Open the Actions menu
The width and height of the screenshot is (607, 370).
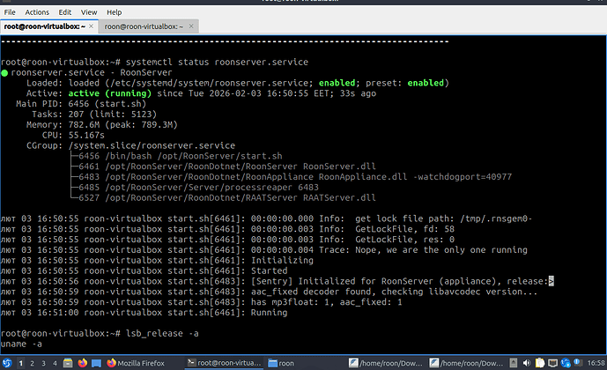coord(37,12)
